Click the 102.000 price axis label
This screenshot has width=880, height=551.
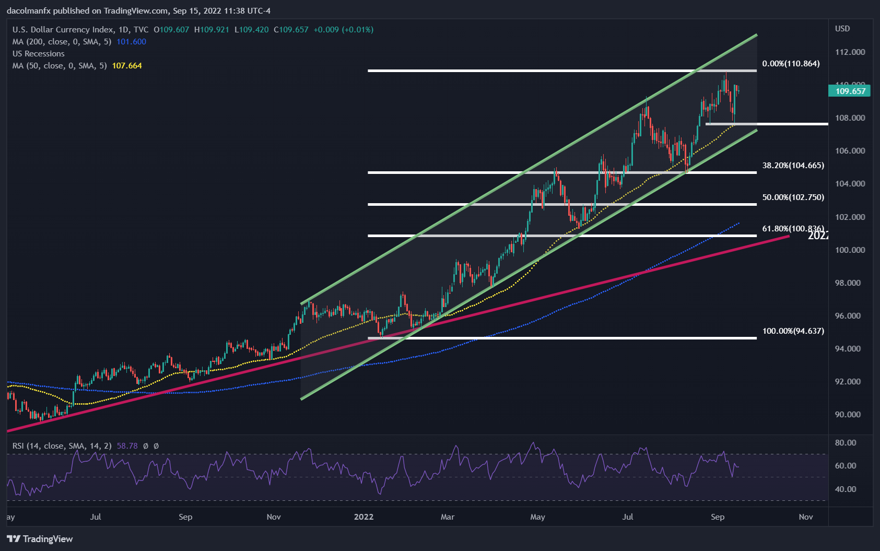[x=850, y=217]
